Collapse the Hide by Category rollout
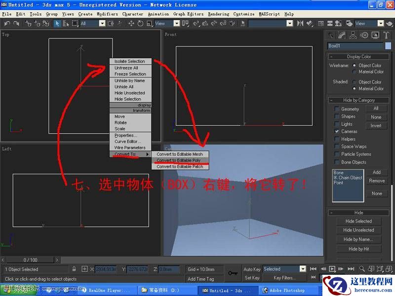The height and width of the screenshot is (296, 395). [331, 100]
